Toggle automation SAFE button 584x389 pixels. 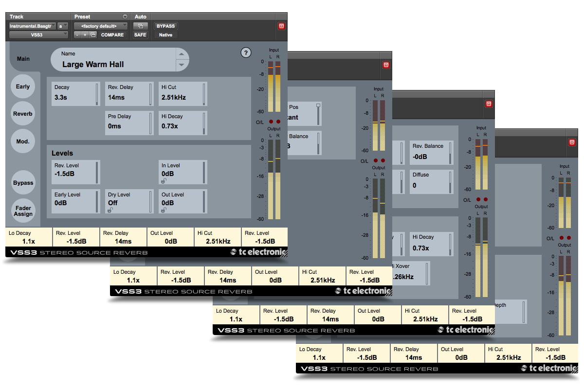coord(140,35)
